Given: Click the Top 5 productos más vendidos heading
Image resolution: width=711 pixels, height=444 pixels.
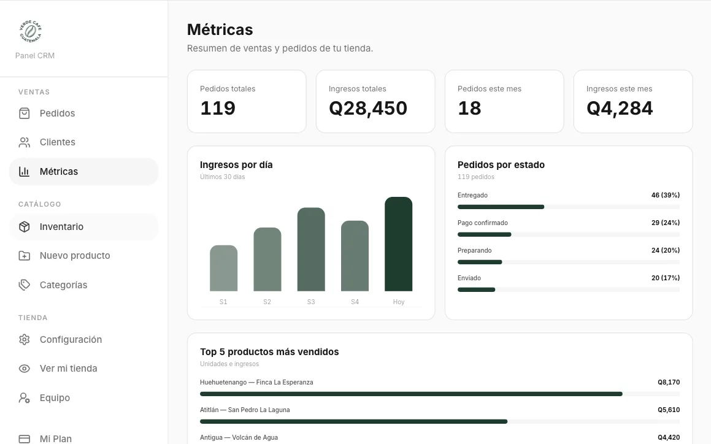Looking at the screenshot, I should [269, 352].
